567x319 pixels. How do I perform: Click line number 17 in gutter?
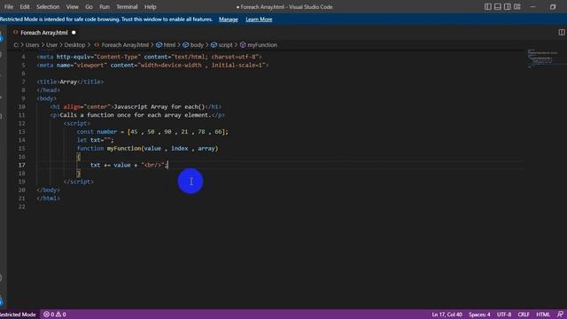(x=21, y=166)
